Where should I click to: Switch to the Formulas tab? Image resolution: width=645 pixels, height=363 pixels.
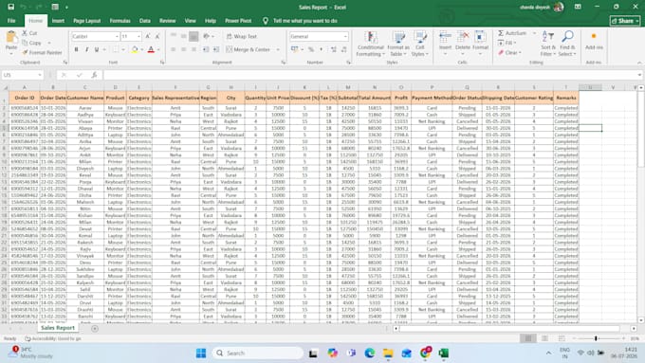(120, 21)
